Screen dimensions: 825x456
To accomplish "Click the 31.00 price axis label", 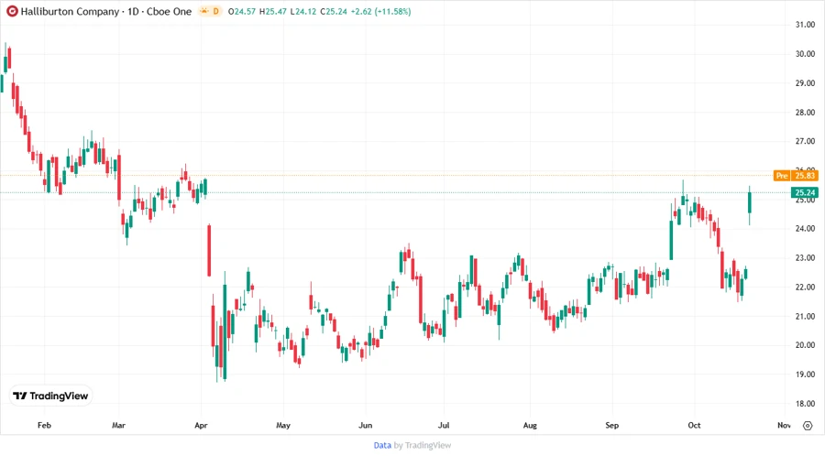I will click(805, 25).
